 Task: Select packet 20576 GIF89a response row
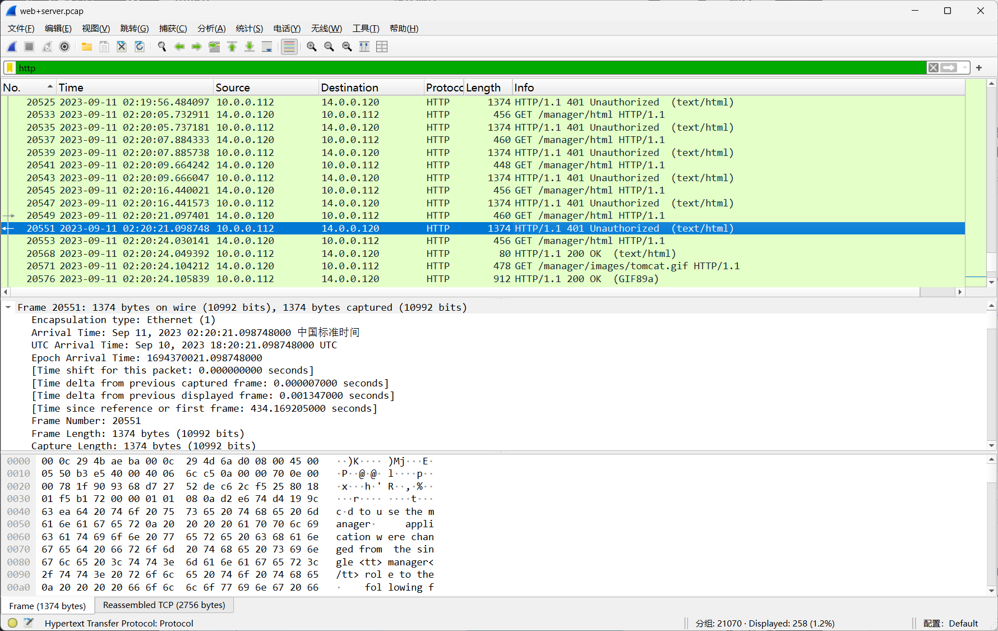[x=483, y=279]
